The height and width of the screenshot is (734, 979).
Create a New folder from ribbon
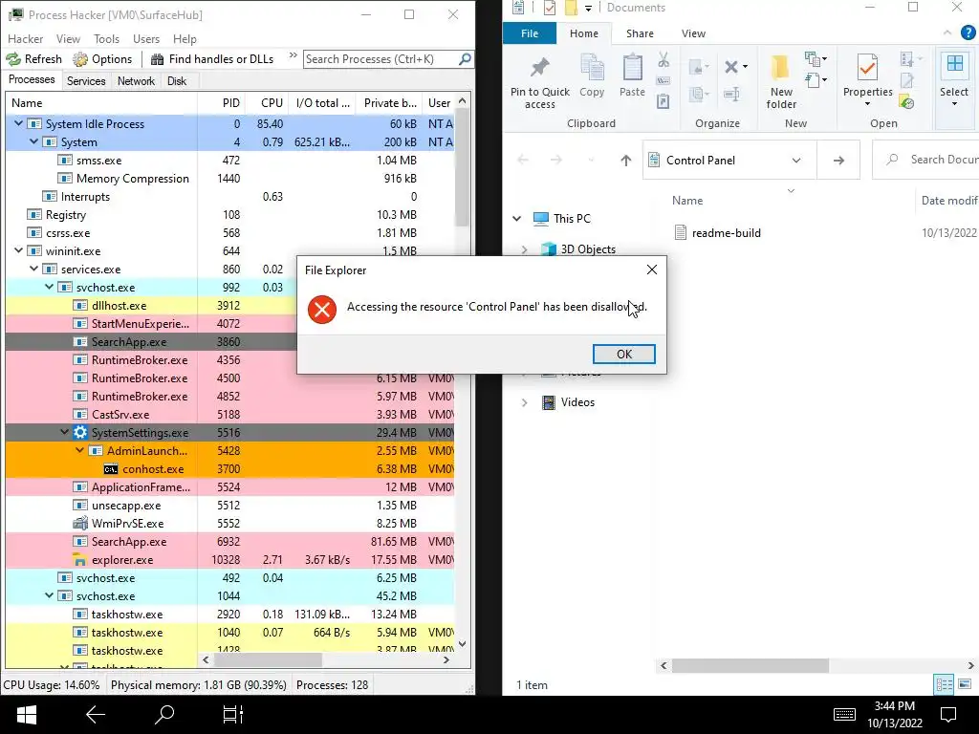(781, 82)
